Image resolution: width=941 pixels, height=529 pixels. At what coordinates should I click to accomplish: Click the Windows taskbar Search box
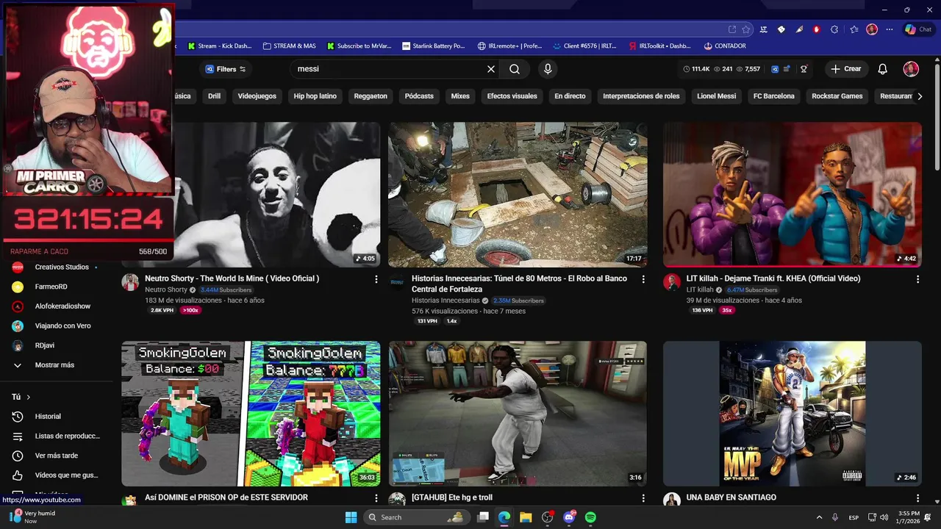coord(416,517)
